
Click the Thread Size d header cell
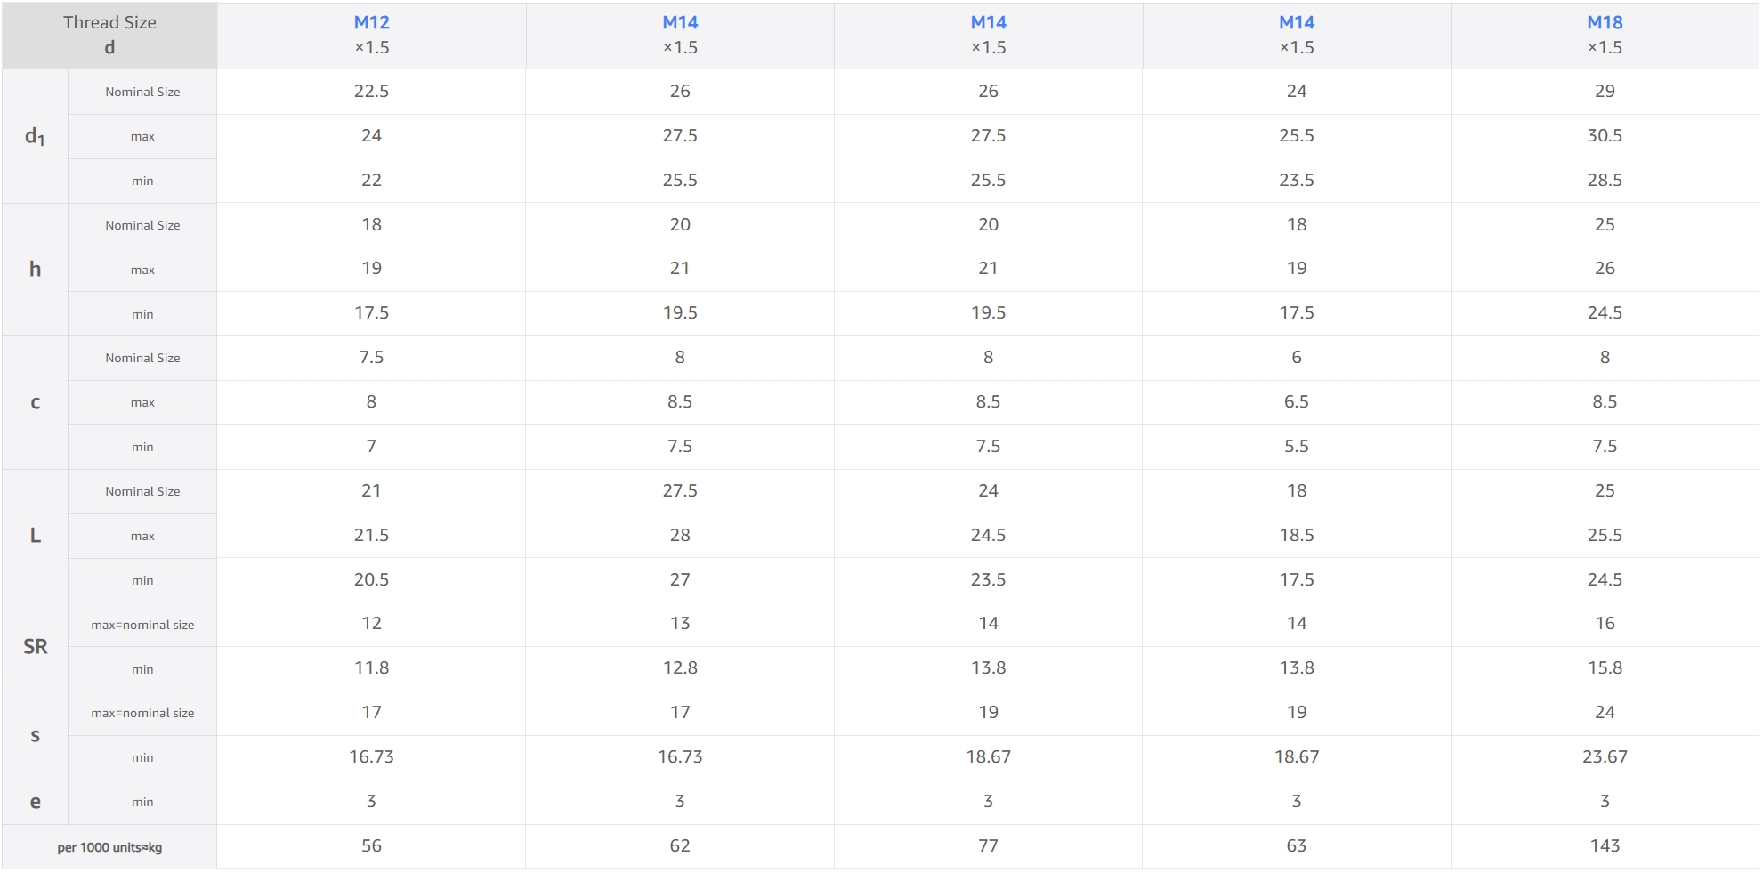109,35
